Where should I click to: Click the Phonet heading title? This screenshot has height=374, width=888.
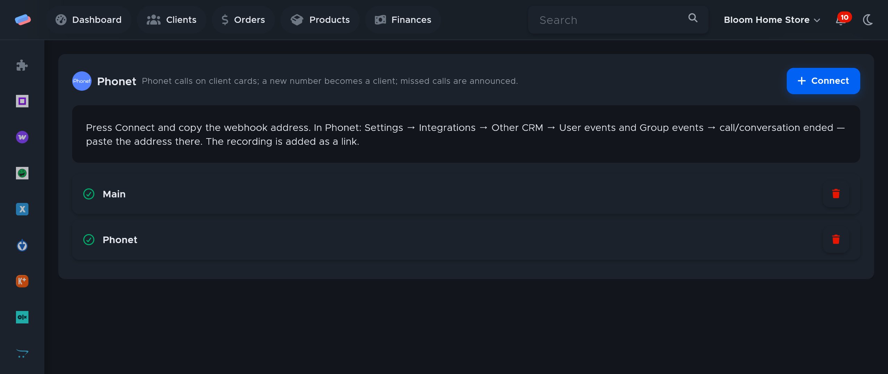(x=117, y=81)
